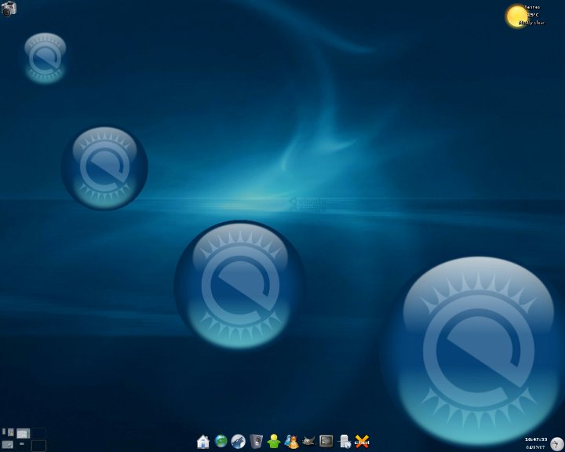
Task: Switch to bottom-left pager desktop
Action: (x=8, y=445)
